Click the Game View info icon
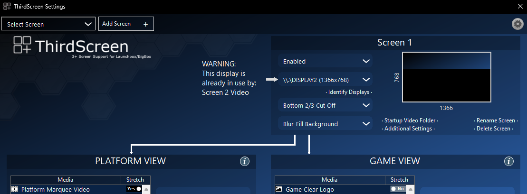Screen dimensions: 527x194 tap(509, 161)
